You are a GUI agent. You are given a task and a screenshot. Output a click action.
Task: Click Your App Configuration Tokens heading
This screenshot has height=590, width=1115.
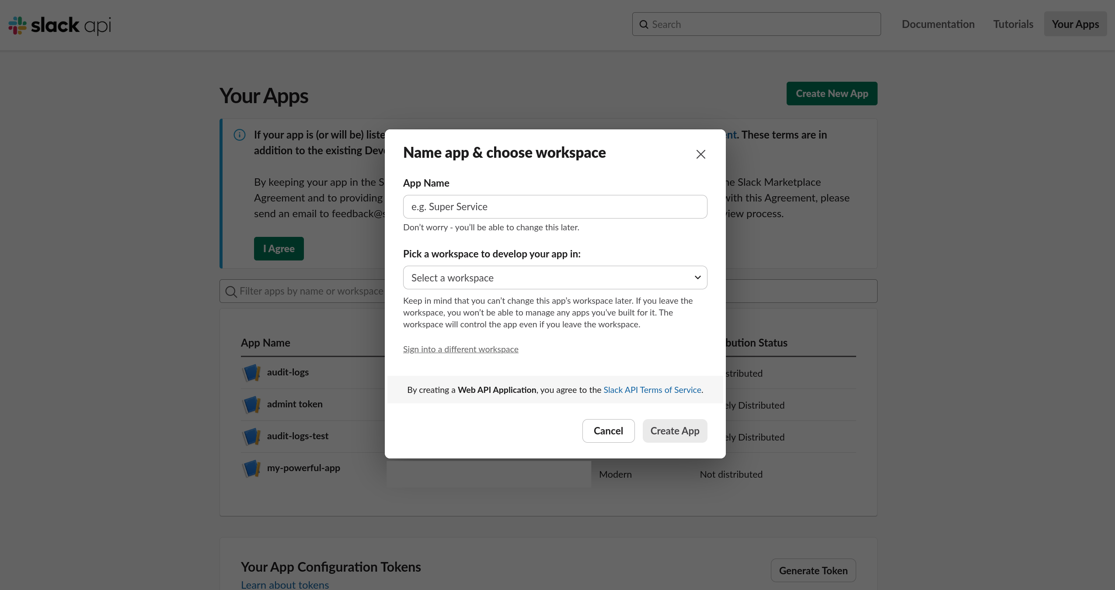(331, 567)
